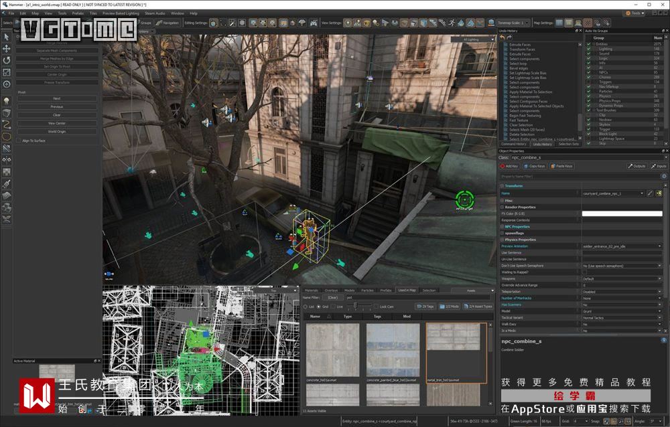Click the undo arrow in Undo History
The height and width of the screenshot is (427, 670).
[x=503, y=37]
